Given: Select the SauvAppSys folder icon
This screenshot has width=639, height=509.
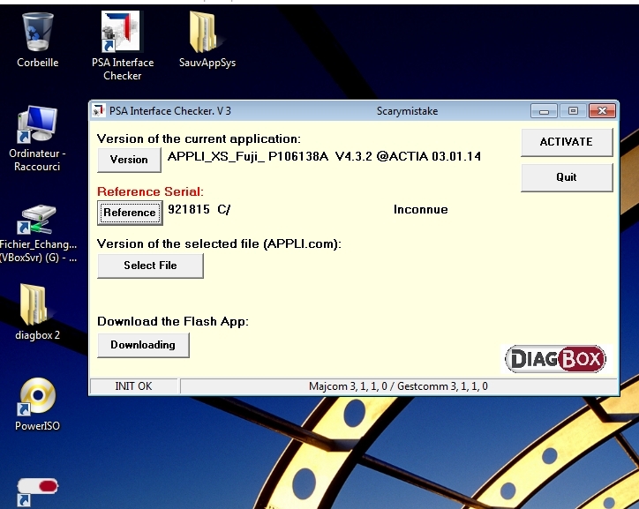Looking at the screenshot, I should pos(207,40).
